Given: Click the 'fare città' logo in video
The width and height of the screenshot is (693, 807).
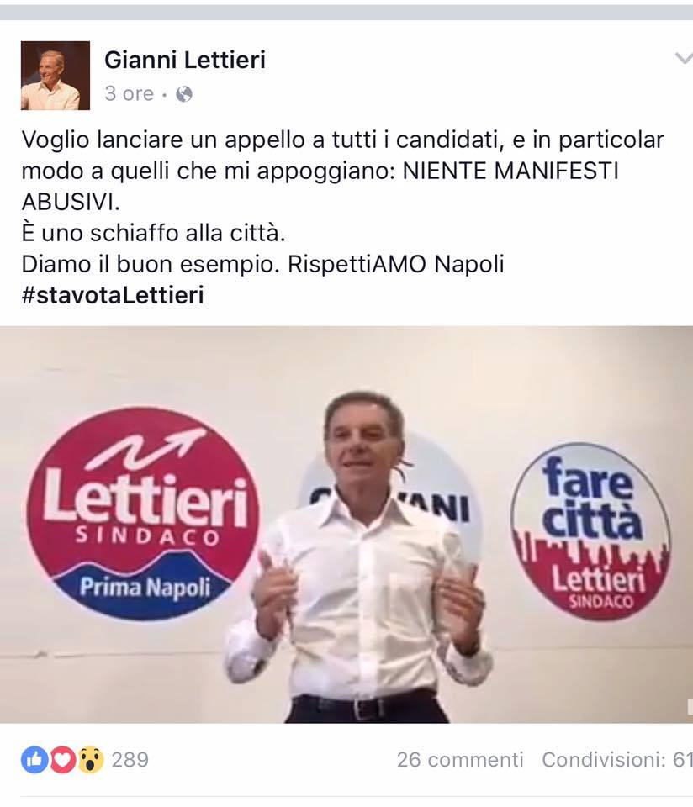Looking at the screenshot, I should pyautogui.click(x=590, y=530).
